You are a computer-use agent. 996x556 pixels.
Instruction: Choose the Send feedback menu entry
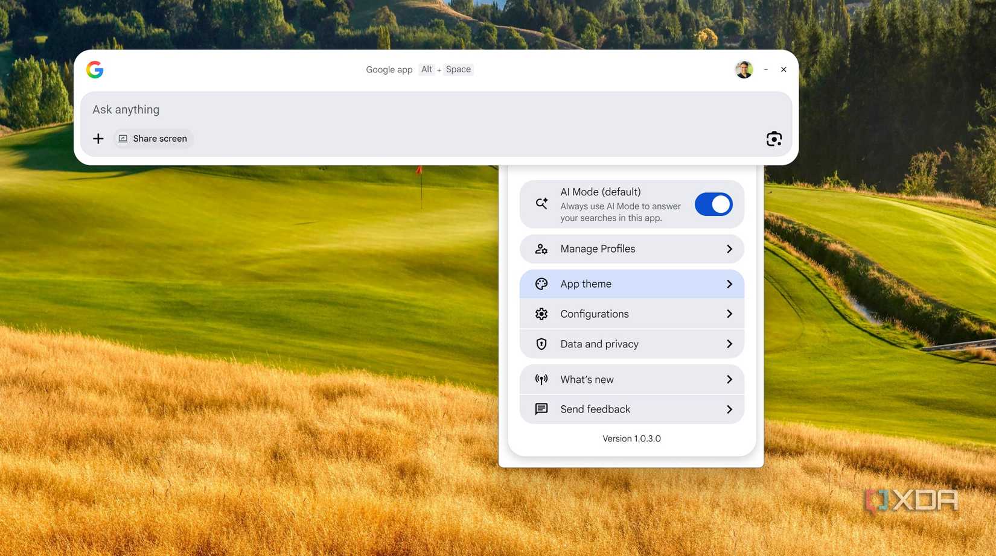pyautogui.click(x=631, y=409)
